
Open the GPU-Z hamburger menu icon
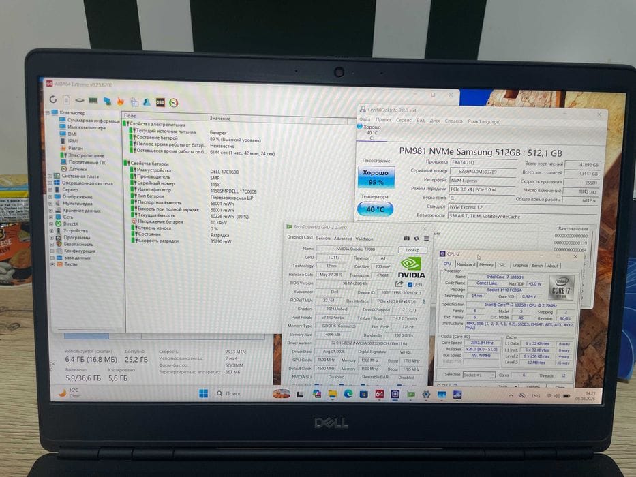pos(426,238)
